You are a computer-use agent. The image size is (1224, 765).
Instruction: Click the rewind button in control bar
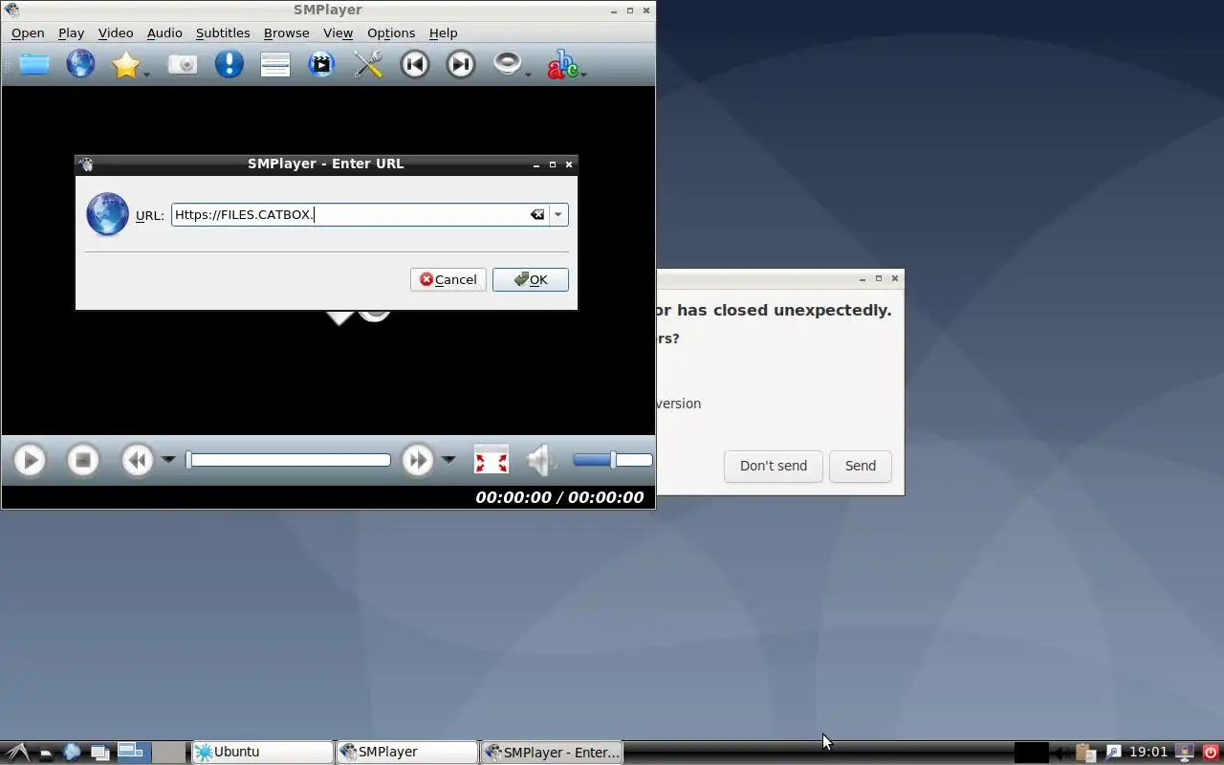(x=138, y=461)
